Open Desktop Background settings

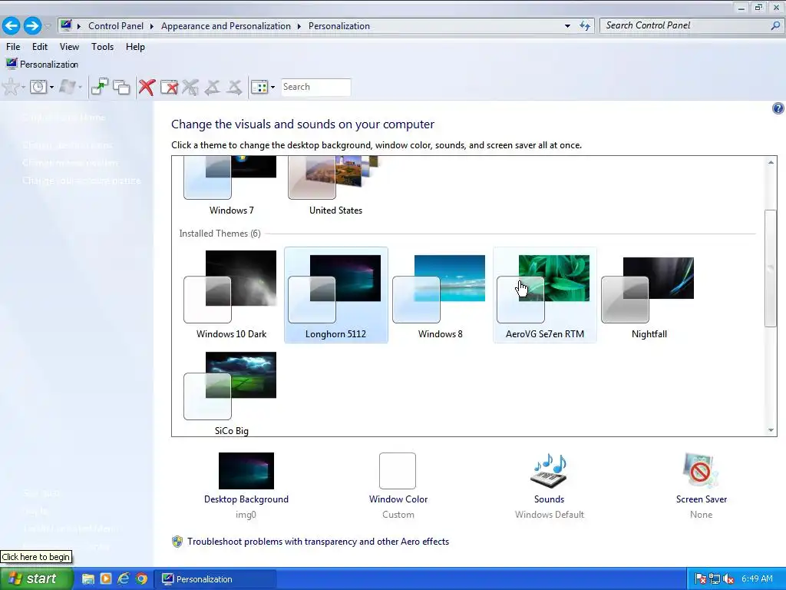tap(246, 499)
